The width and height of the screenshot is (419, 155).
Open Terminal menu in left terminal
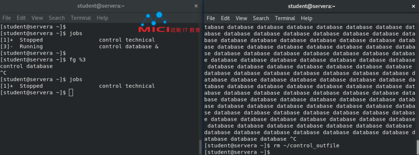pos(81,18)
